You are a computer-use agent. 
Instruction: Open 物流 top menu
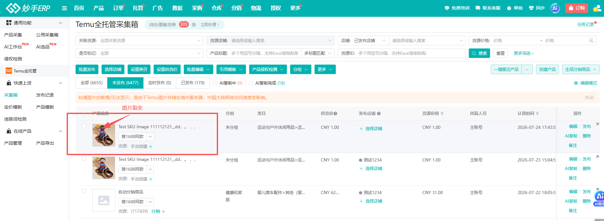pos(256,8)
